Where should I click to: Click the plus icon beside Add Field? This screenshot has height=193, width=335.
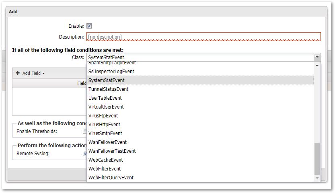[x=18, y=73]
